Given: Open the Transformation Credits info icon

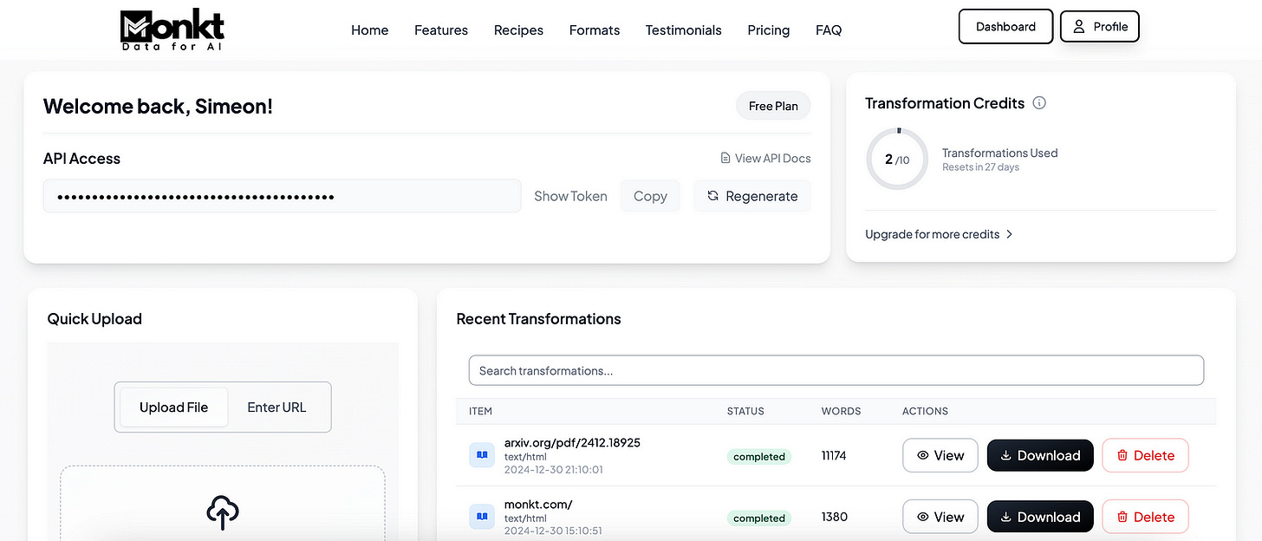Looking at the screenshot, I should [x=1039, y=102].
